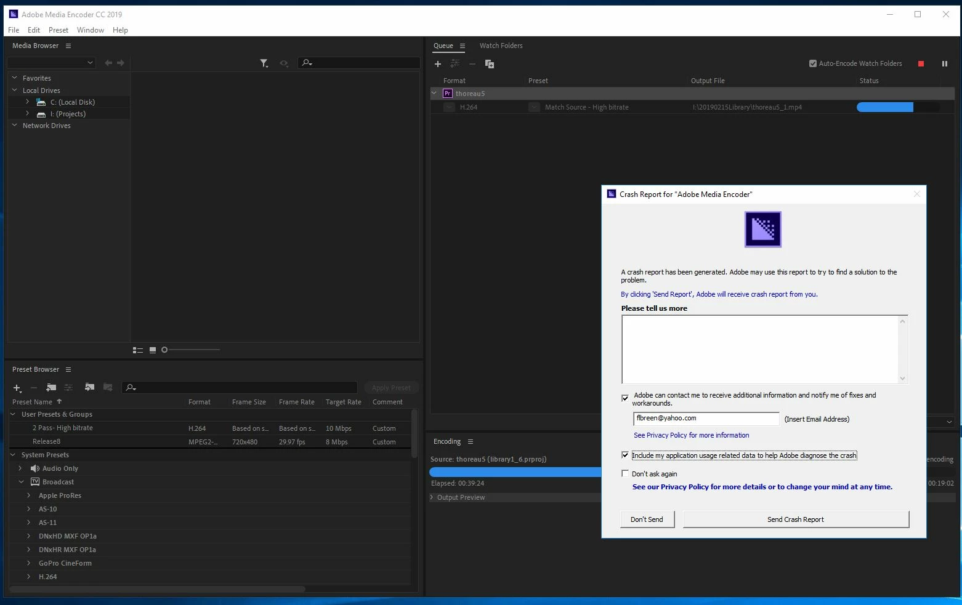Screen dimensions: 962x605
Task: Expand the Apple ProRes presets
Action: [29, 495]
